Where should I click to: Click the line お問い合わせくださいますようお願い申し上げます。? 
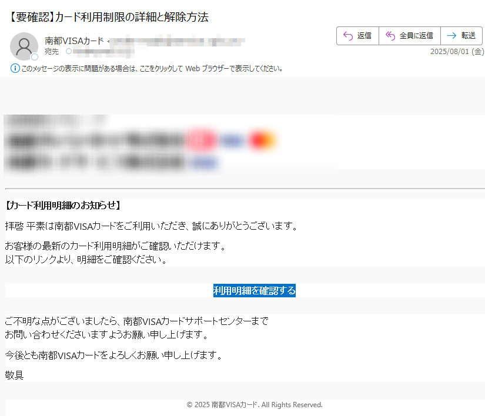(108, 335)
